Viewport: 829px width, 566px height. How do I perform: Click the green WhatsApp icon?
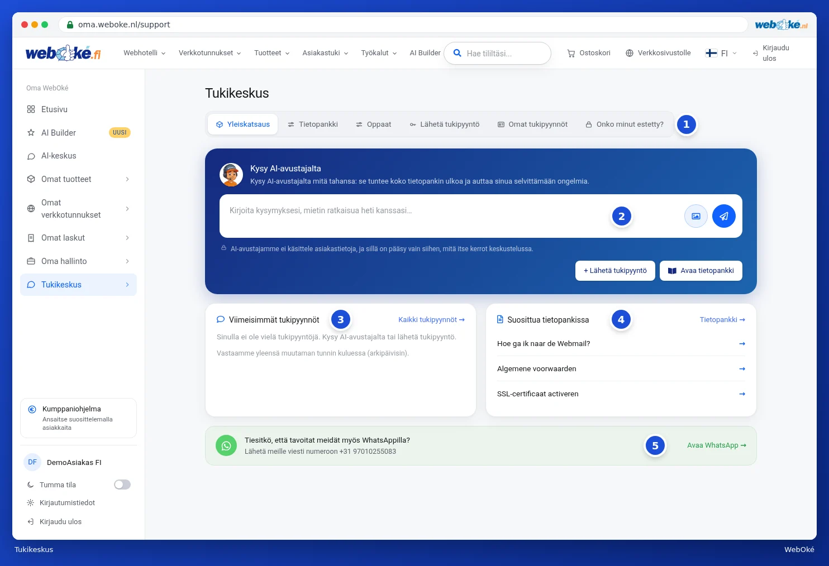[226, 445]
